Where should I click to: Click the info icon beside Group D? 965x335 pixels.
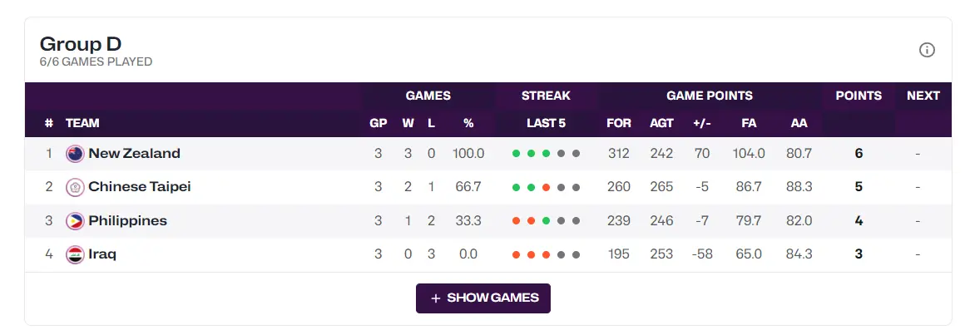tap(927, 50)
